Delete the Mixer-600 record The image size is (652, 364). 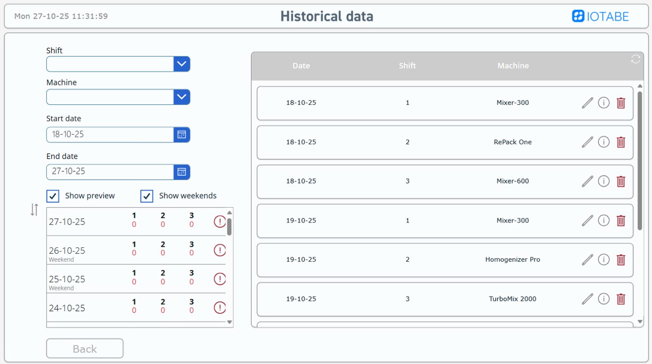[621, 181]
